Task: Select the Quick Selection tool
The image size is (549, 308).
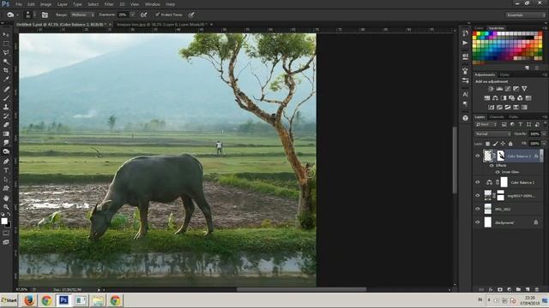Action: click(6, 62)
